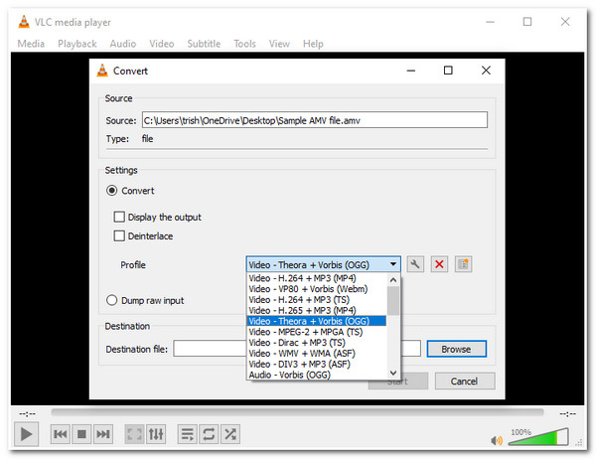
Task: Choose Video - H.264 + MP3 (MP4) profile
Action: 317,278
